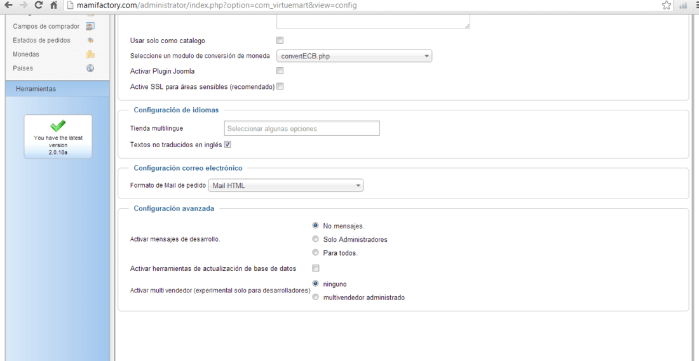Open the Mail HTML format dropdown

click(x=286, y=186)
